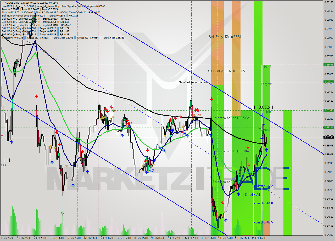Click the '| | | 0.65241' point label
The height and width of the screenshot is (241, 335).
(x=262, y=107)
